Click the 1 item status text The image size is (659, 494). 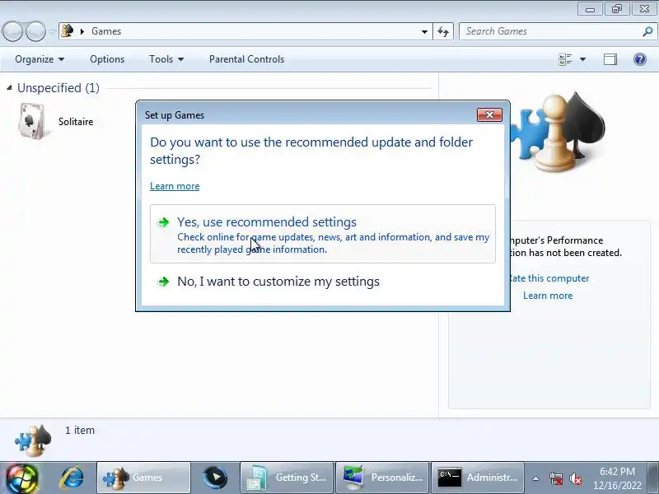tap(80, 431)
